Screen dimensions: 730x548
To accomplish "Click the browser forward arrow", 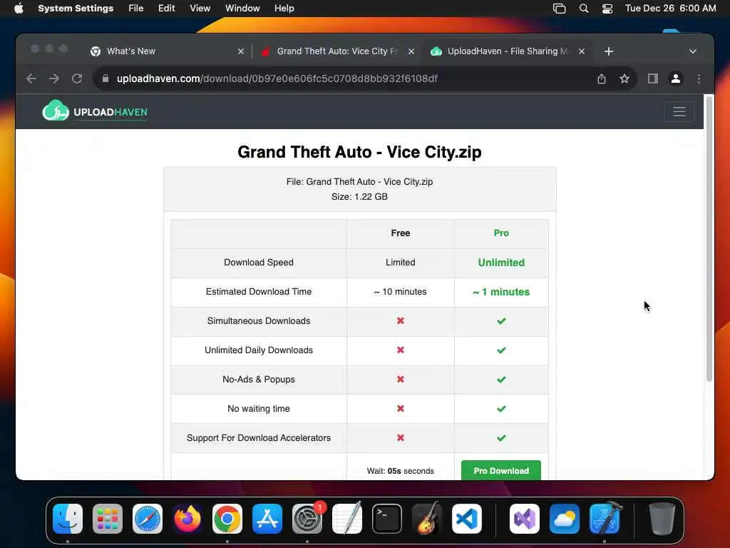I will point(54,78).
